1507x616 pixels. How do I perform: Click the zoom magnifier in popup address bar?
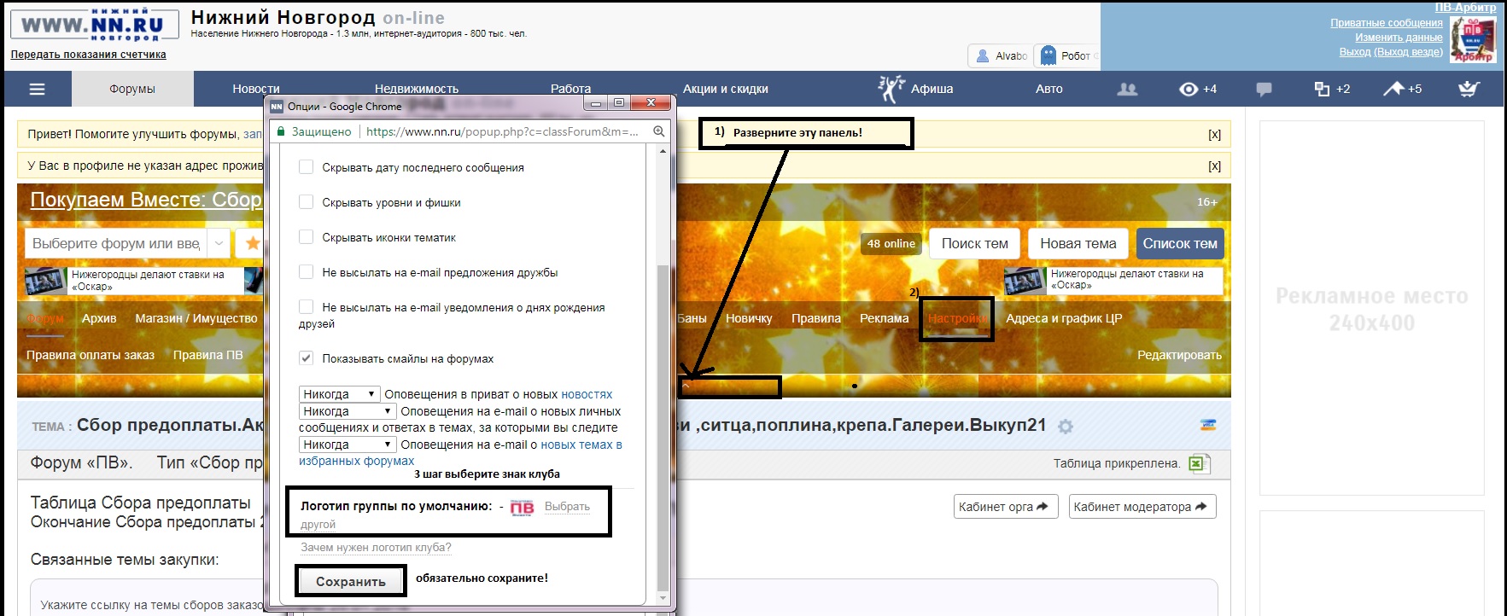coord(659,131)
